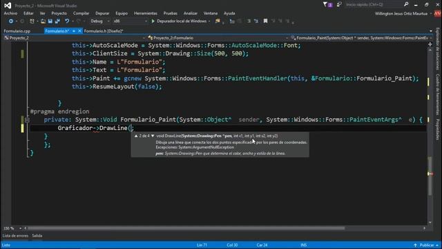
Task: Open the x86 platform dropdown
Action: coord(131,21)
